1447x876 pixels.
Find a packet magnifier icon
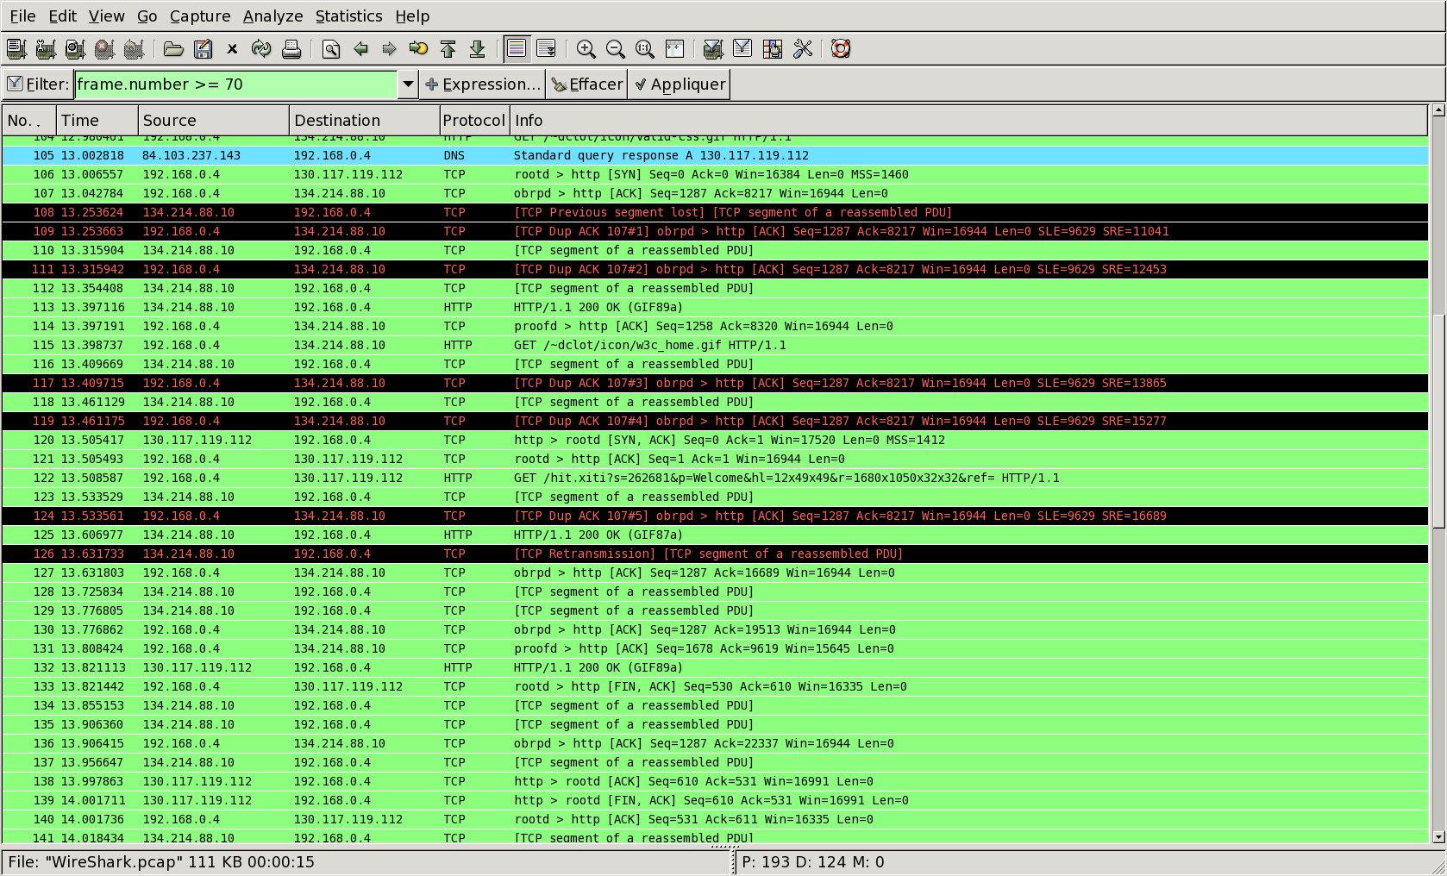coord(331,49)
